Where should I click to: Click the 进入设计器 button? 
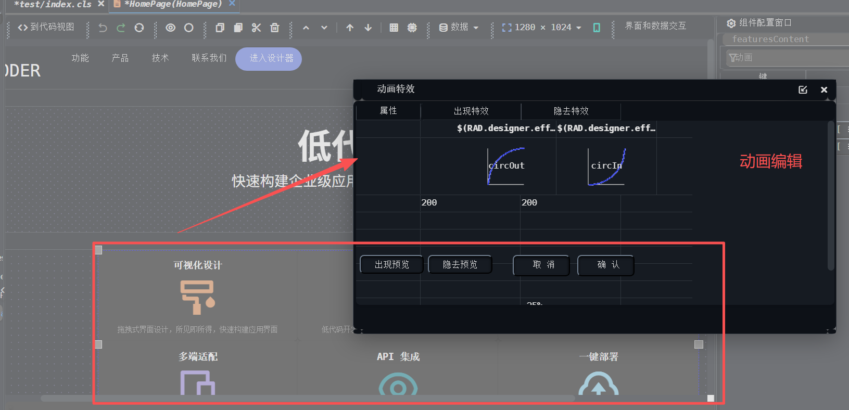pyautogui.click(x=269, y=59)
